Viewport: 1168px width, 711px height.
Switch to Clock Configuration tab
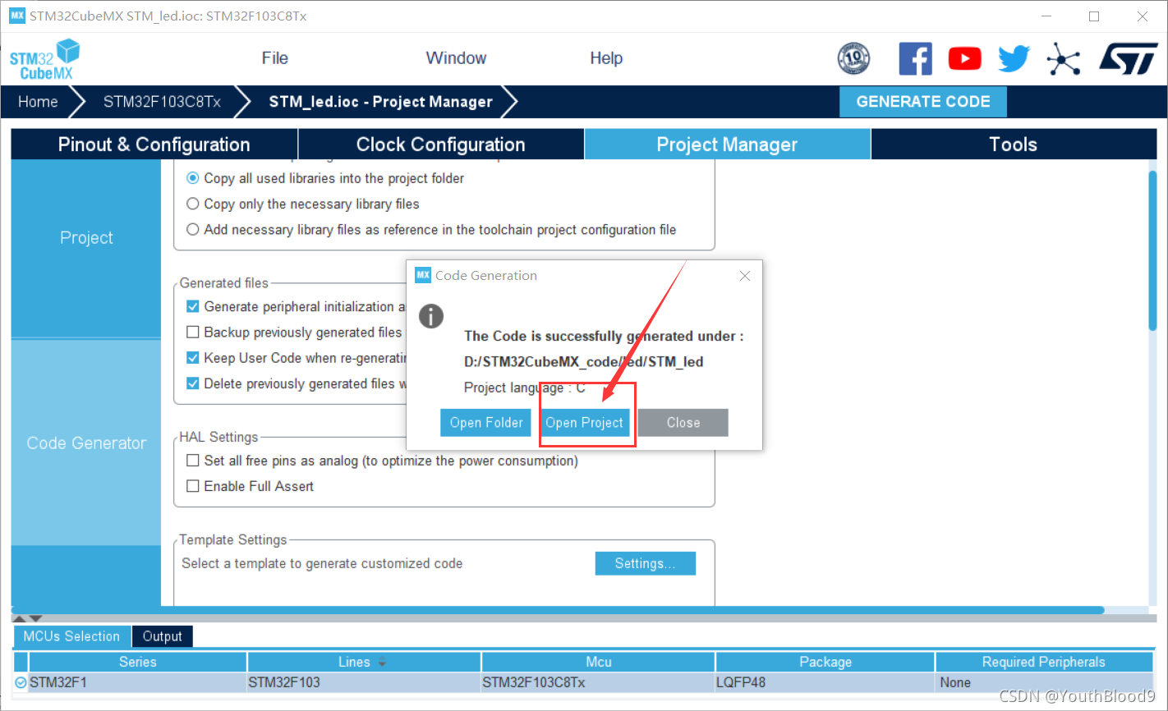point(441,144)
